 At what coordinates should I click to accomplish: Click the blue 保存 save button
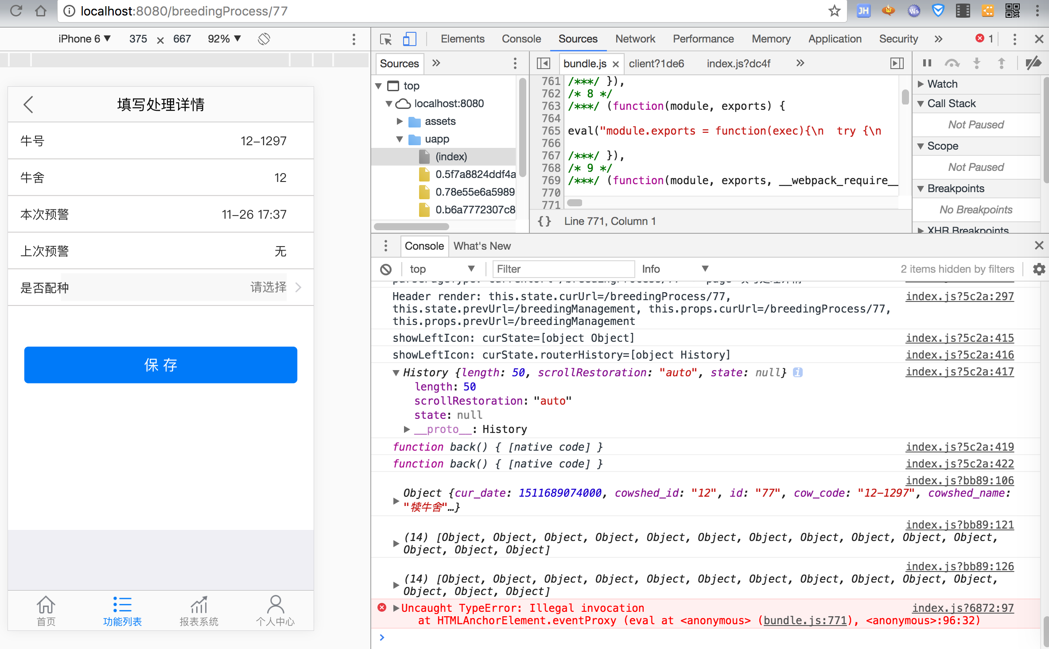(x=160, y=365)
